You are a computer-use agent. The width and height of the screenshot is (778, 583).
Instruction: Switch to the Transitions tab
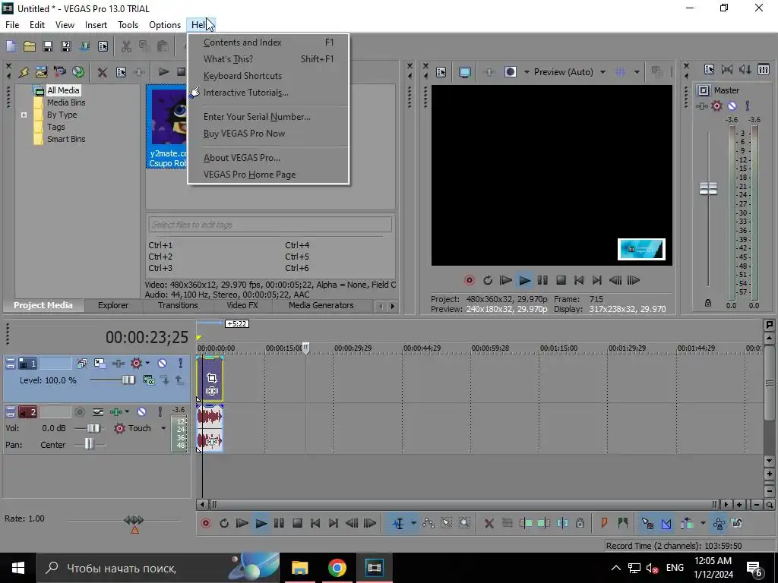pyautogui.click(x=178, y=305)
